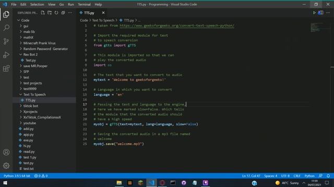
Task: Split the editor to the right
Action: pyautogui.click(x=321, y=12)
